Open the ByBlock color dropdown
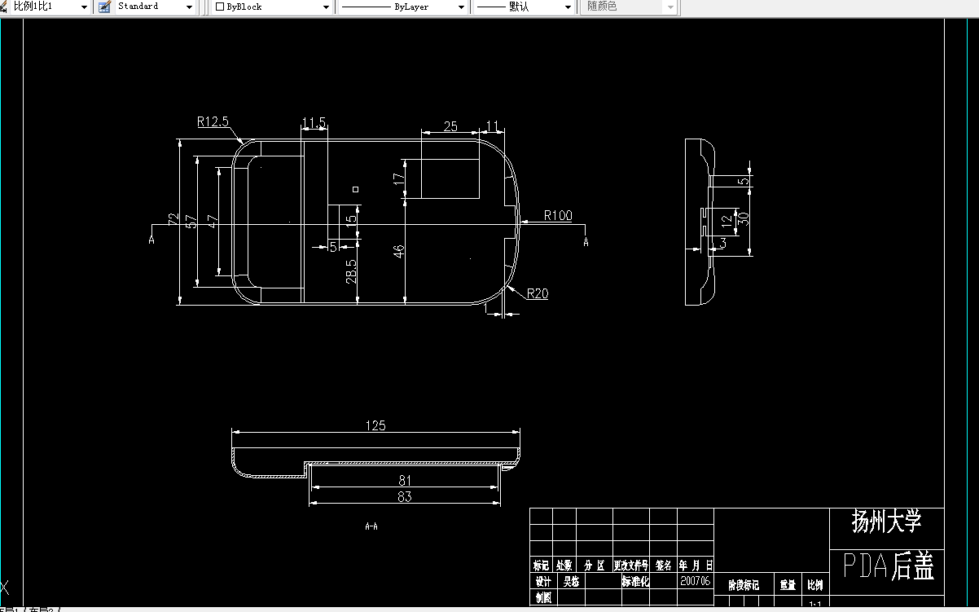Image resolution: width=979 pixels, height=612 pixels. (325, 7)
